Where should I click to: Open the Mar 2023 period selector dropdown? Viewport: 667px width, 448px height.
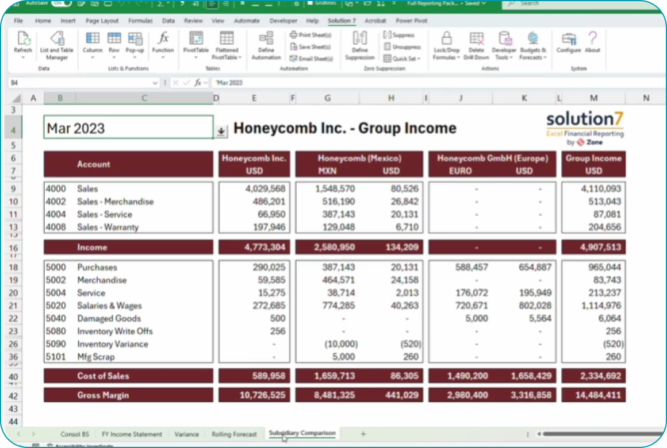221,132
